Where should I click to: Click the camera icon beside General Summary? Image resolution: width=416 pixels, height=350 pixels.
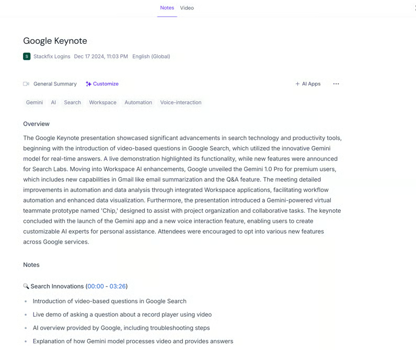pyautogui.click(x=26, y=84)
